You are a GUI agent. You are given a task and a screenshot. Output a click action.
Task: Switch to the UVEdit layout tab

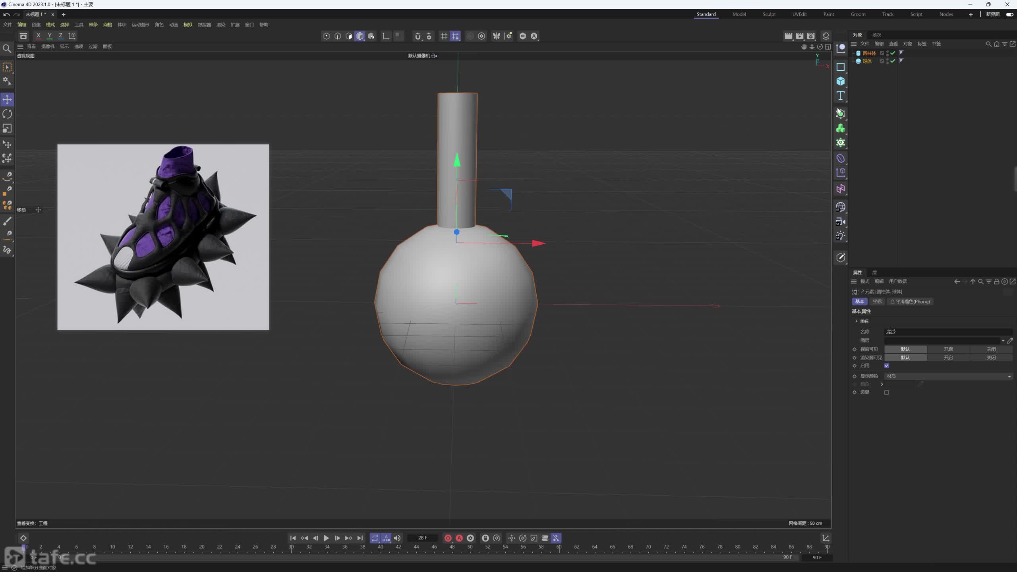point(799,14)
